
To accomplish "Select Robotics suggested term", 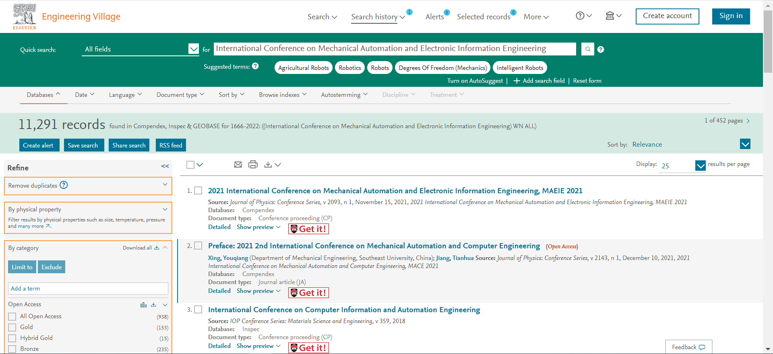I will pyautogui.click(x=350, y=68).
